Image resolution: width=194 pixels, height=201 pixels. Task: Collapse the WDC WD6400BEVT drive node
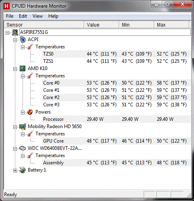(15, 149)
